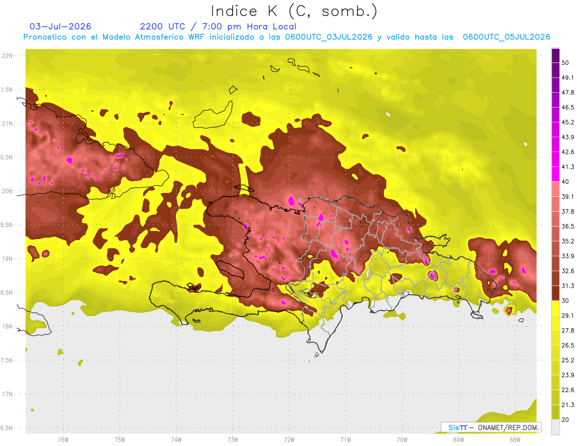This screenshot has width=578, height=446.
Task: Click the colorbar value '47.8'
Action: [x=568, y=92]
